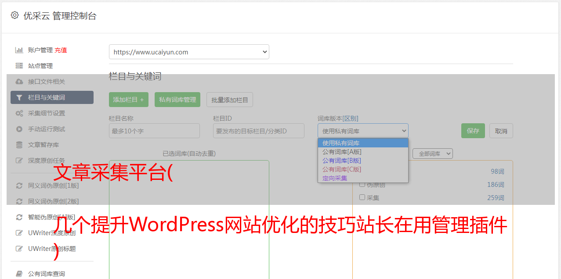Open 账户管理 in the sidebar
Viewport: 561px width, 279px height.
click(40, 50)
